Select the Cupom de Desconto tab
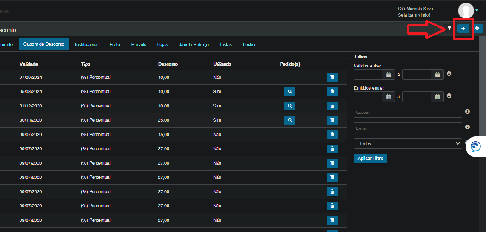Screen dimensions: 486x232 [44, 44]
